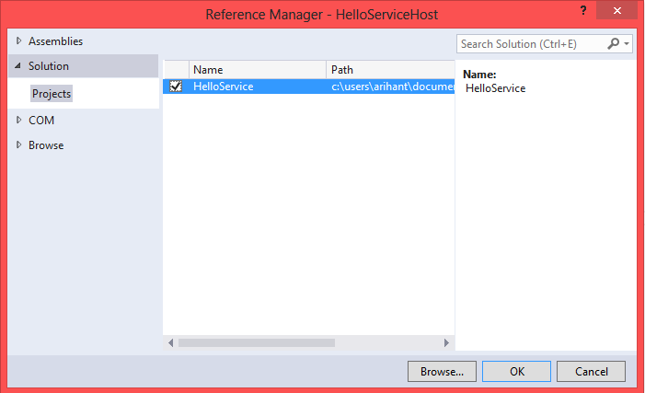Expand the COM category
Viewport: 645px width, 393px height.
(x=19, y=121)
